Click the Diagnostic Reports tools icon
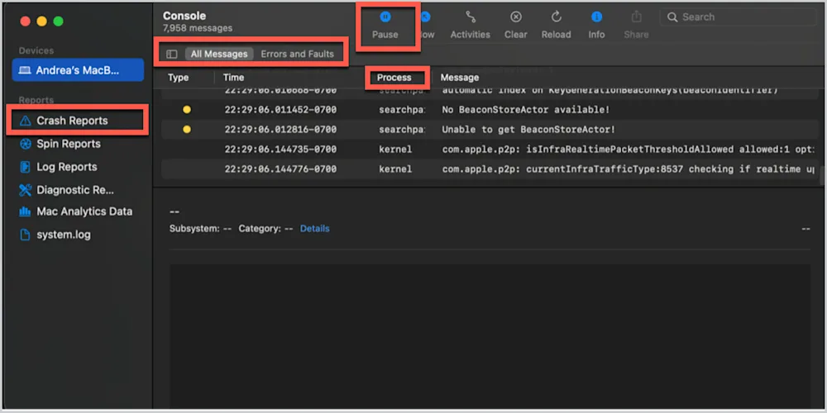The image size is (827, 413). (x=25, y=190)
